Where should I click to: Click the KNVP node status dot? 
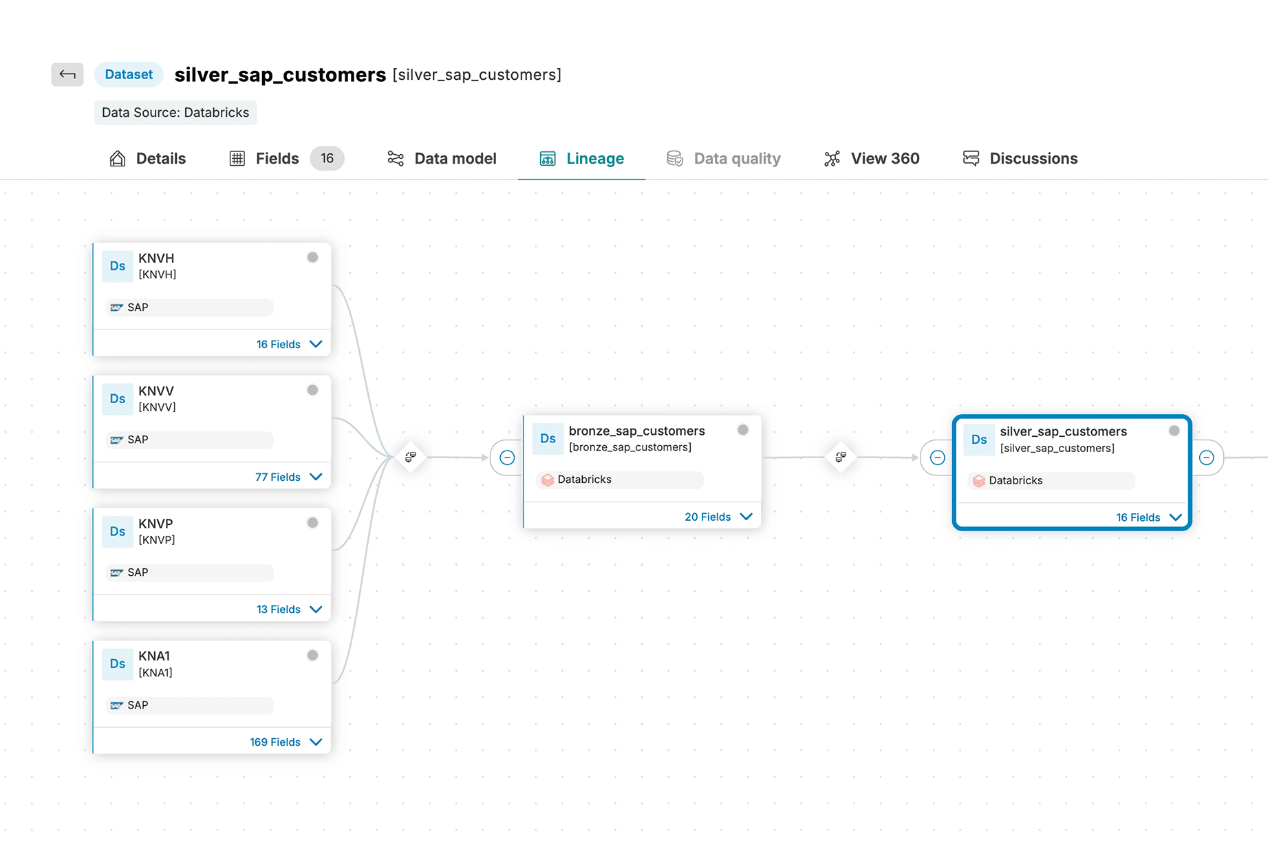pos(312,523)
